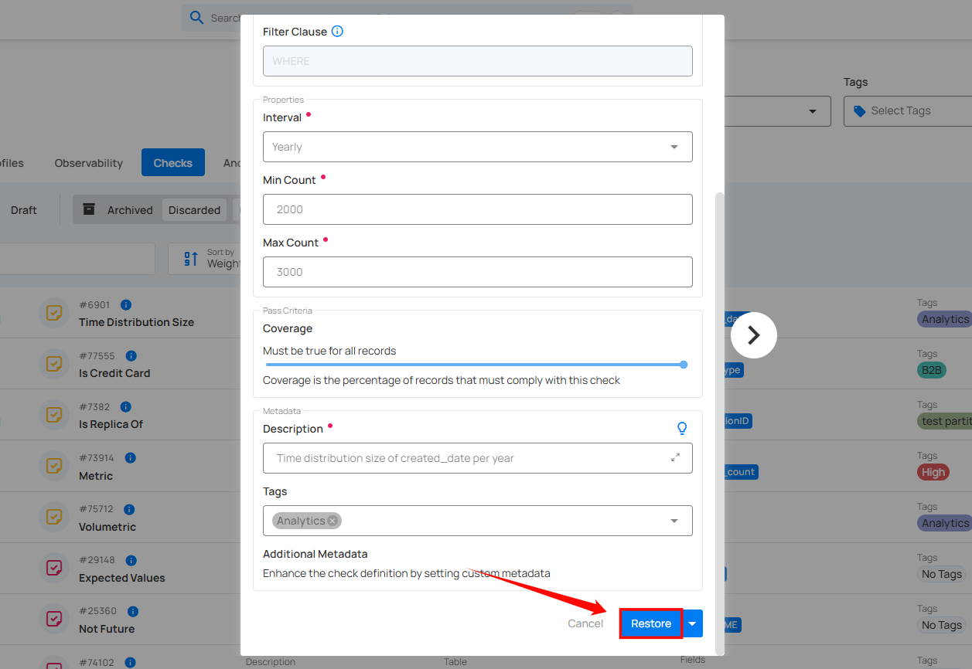Open info icon beside check #77555
972x669 pixels.
coord(131,356)
